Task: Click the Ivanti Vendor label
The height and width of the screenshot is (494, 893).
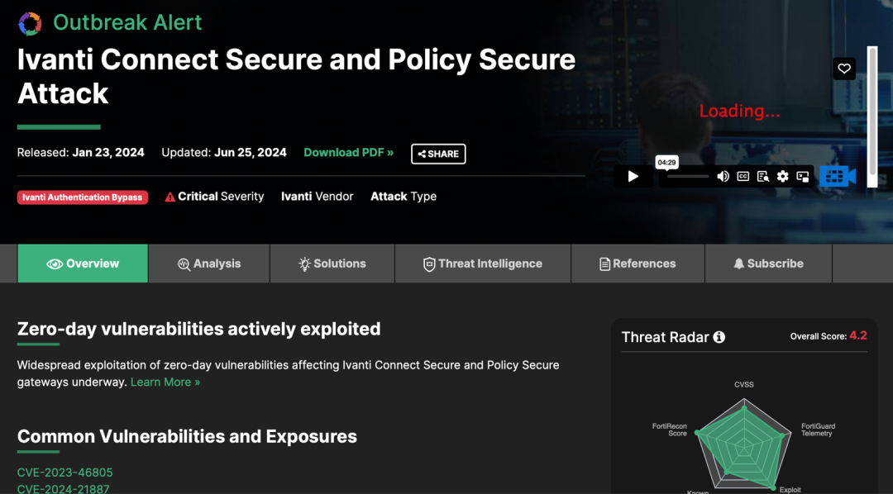Action: point(318,197)
